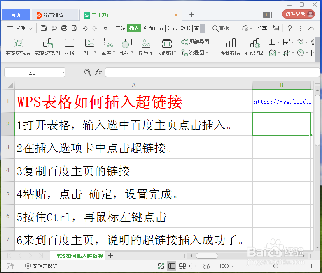
Task: Click 文档未保护 document protection status
Action: 41,266
